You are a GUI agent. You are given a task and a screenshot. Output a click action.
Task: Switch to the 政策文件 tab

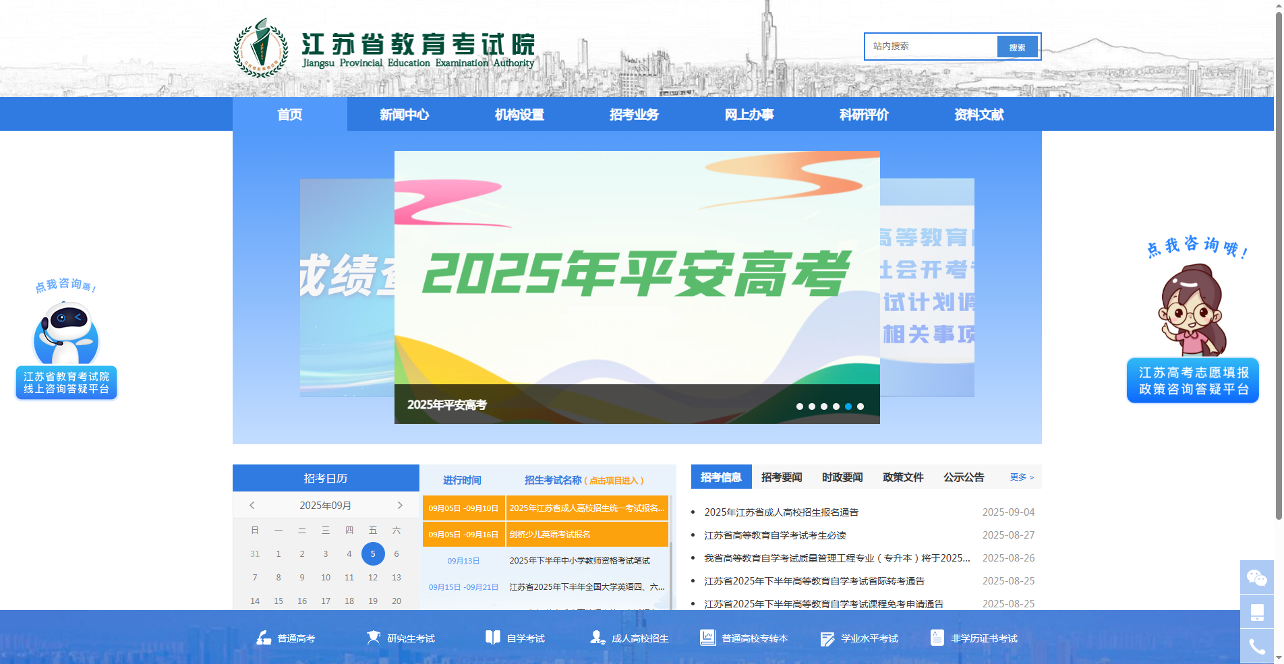tap(902, 477)
